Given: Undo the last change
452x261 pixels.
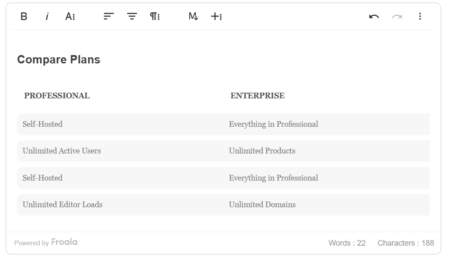Looking at the screenshot, I should pos(374,17).
